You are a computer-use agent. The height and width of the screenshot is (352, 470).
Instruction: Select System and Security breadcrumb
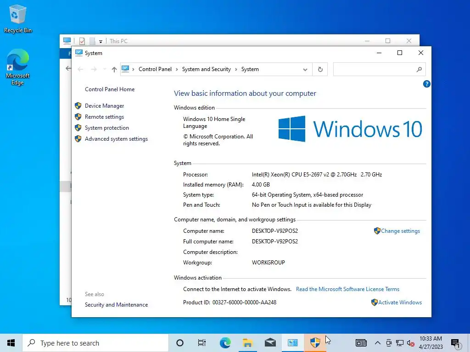[207, 69]
